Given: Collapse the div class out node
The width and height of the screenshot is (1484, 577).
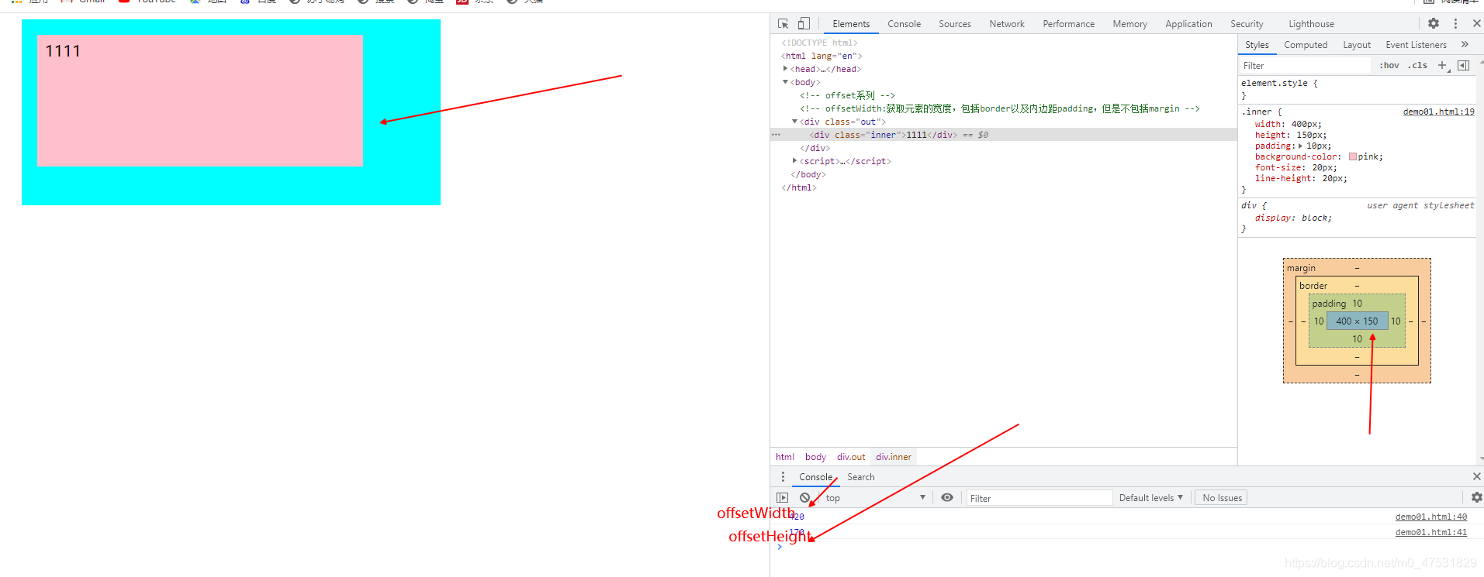Looking at the screenshot, I should (794, 122).
